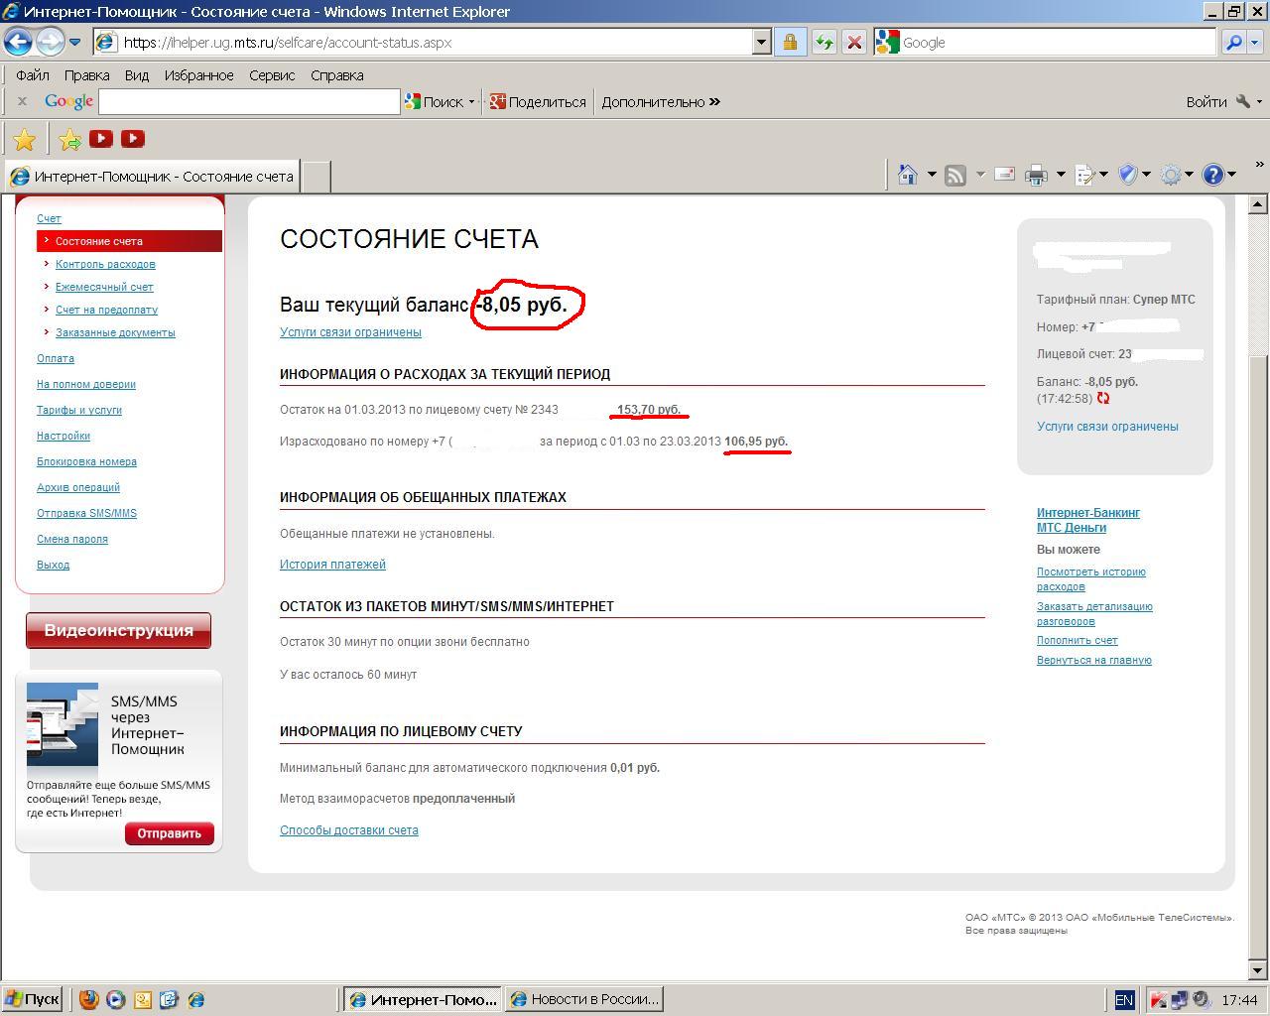Click the Refresh page icon in address bar

tap(824, 42)
